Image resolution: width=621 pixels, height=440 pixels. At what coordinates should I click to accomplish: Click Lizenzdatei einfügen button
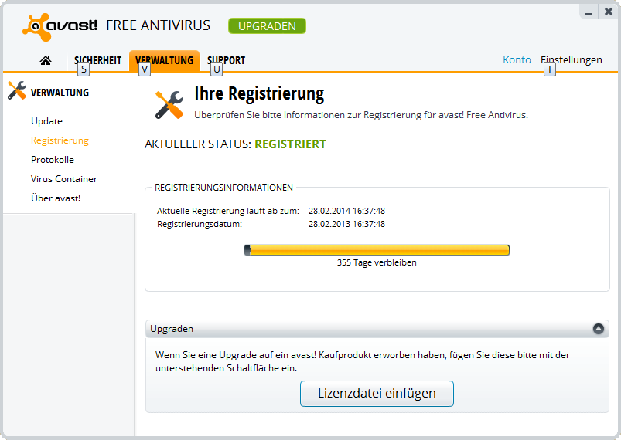point(377,394)
